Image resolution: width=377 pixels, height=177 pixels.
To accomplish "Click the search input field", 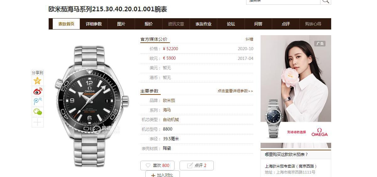I will (283, 1).
